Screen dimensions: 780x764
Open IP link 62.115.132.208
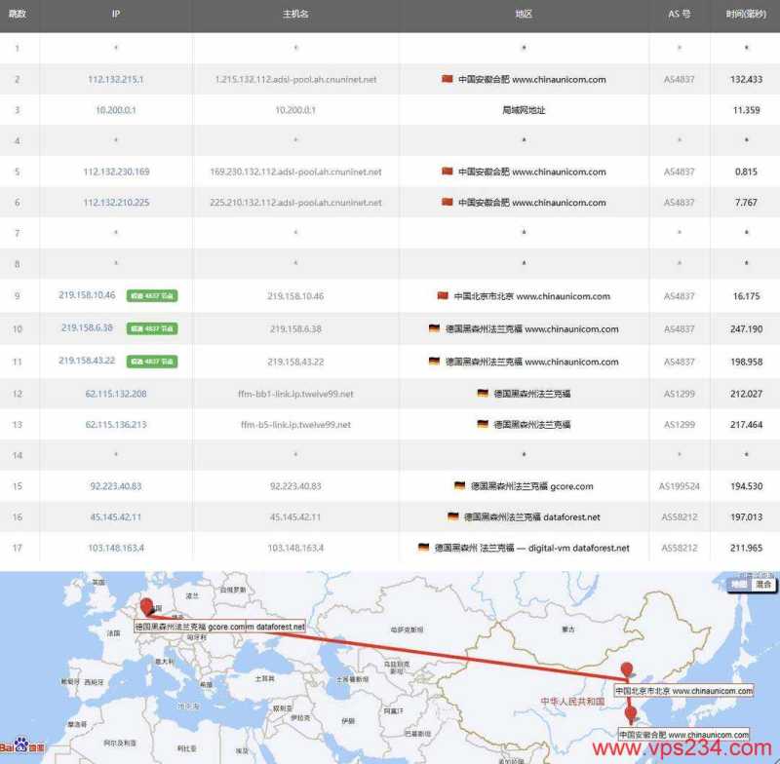pos(115,394)
